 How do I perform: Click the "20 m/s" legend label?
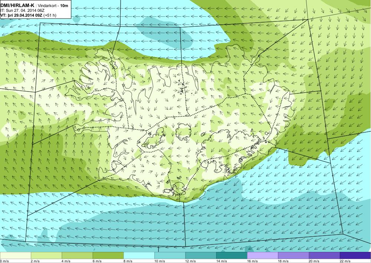tap(314, 261)
